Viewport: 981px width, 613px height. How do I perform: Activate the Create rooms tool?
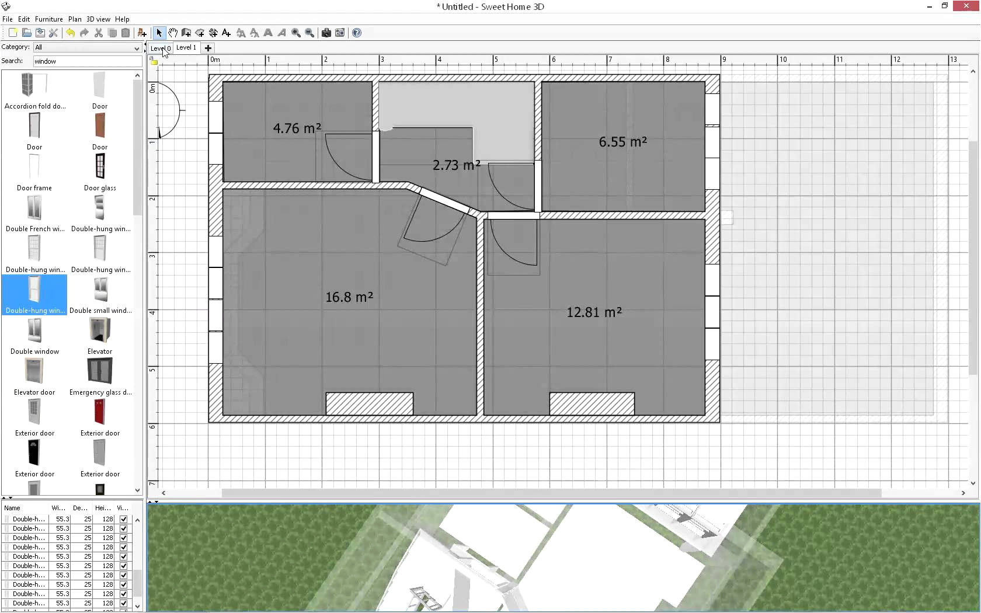[200, 33]
